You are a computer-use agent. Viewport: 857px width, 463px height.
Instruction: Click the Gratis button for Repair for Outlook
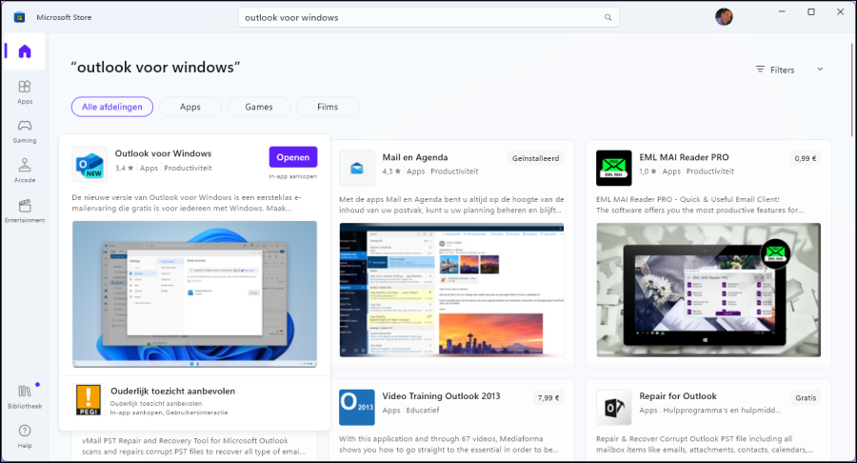[x=806, y=397]
